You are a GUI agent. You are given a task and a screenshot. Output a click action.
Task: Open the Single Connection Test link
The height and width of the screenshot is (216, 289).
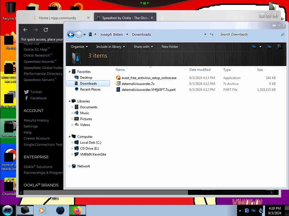43,145
